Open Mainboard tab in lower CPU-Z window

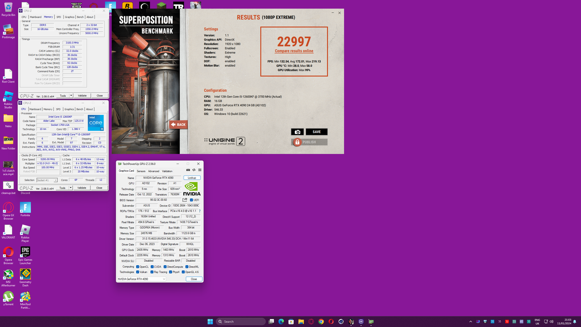pos(35,109)
